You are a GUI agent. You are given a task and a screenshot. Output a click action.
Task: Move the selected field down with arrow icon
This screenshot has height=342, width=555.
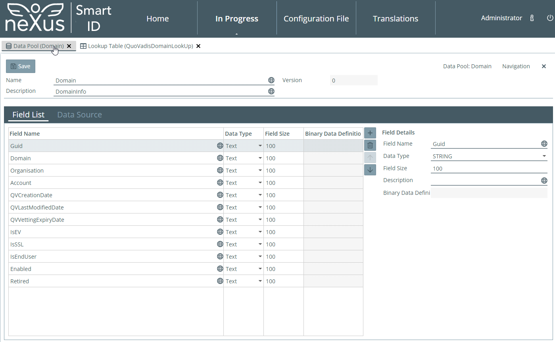[x=370, y=169]
